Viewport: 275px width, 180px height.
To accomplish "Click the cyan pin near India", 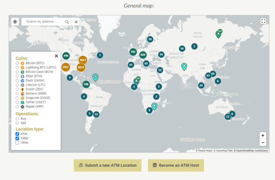I will pyautogui.click(x=184, y=67).
